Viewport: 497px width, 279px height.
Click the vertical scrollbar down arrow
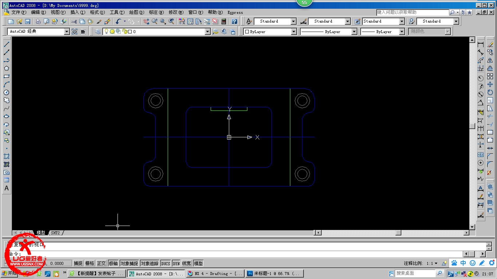pyautogui.click(x=472, y=227)
